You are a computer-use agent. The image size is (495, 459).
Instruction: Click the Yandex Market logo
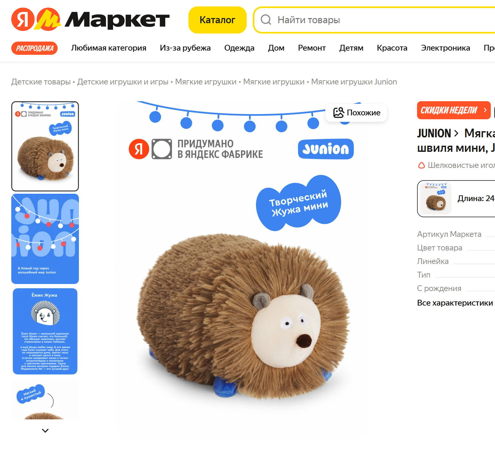[90, 20]
